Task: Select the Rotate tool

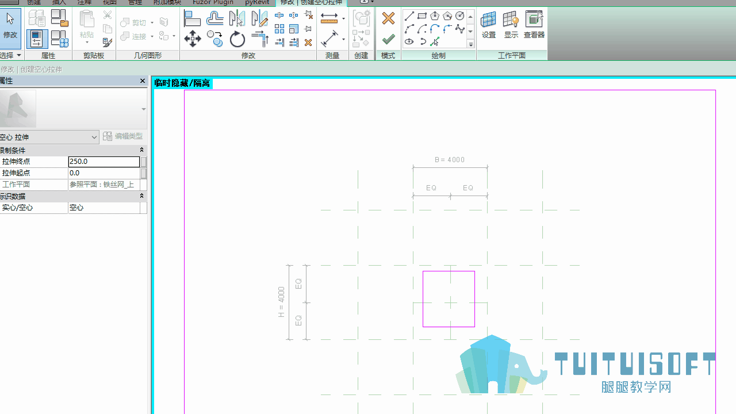Action: tap(237, 39)
